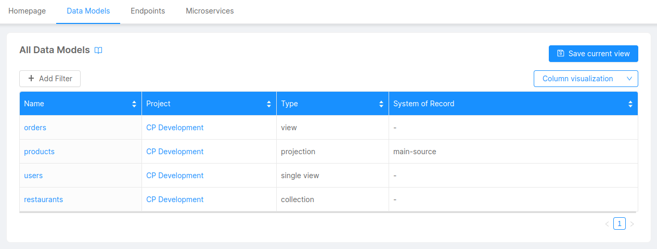
Task: Switch to the Homepage tab
Action: pyautogui.click(x=27, y=11)
